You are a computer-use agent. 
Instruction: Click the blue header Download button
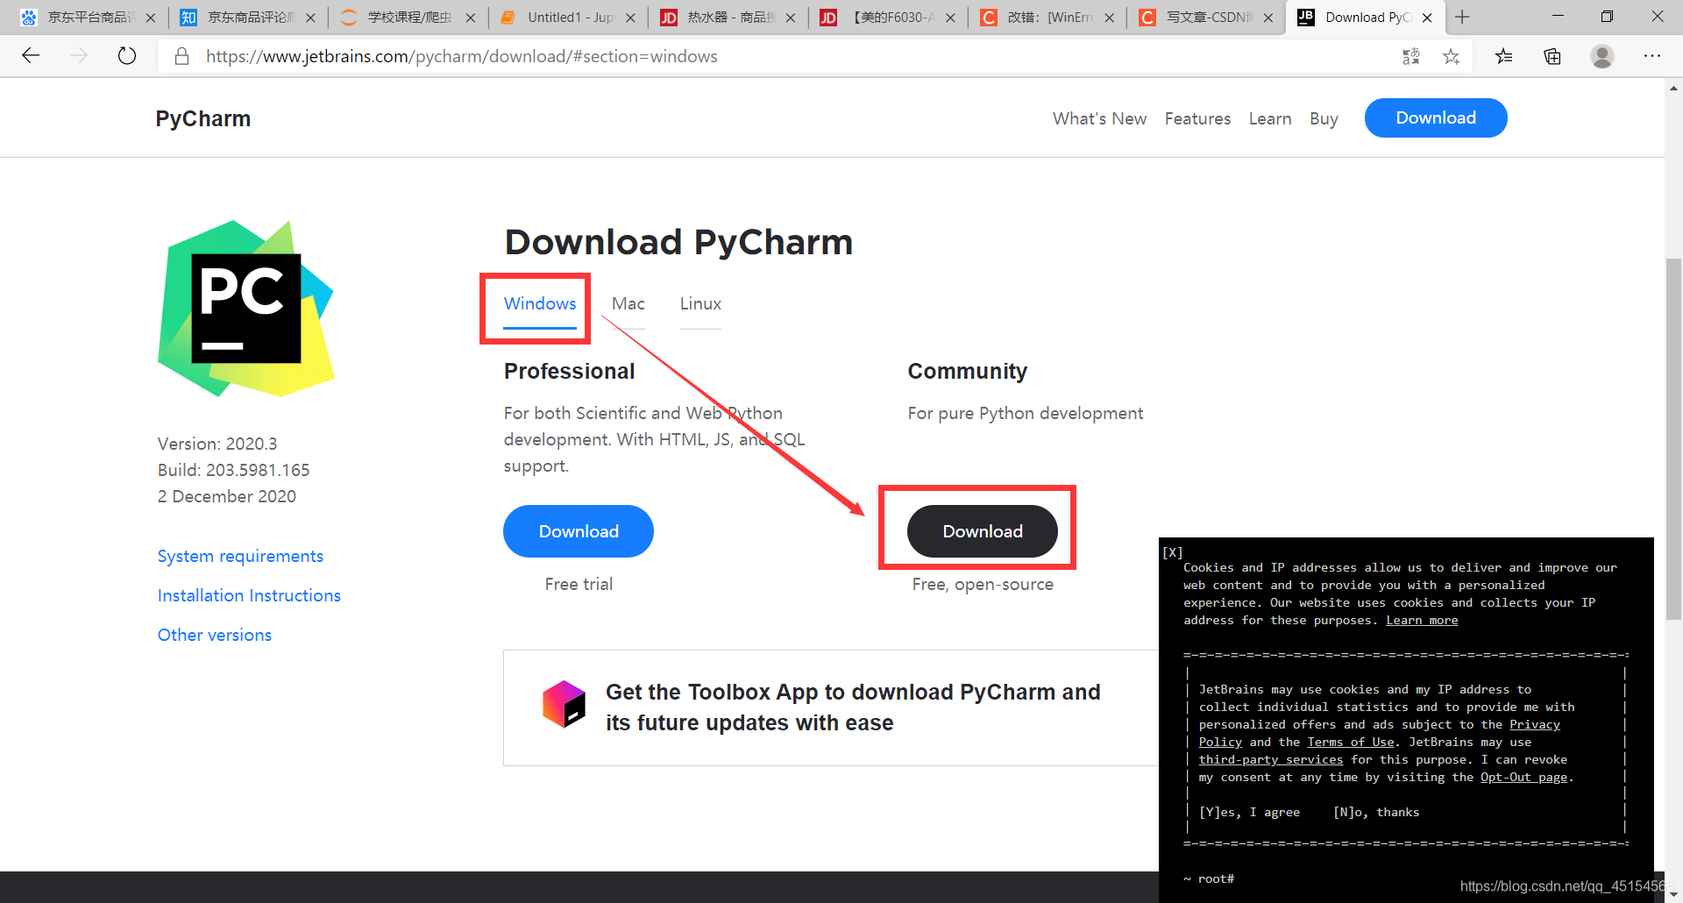click(x=1436, y=117)
